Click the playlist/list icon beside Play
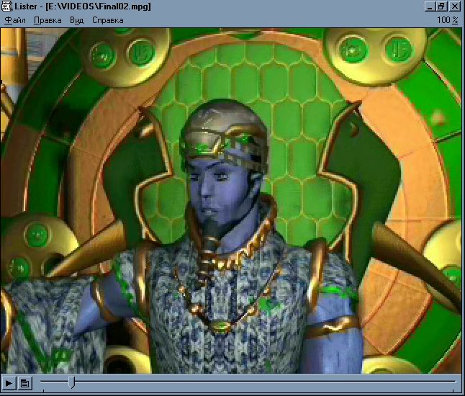The height and width of the screenshot is (396, 465). click(x=24, y=383)
